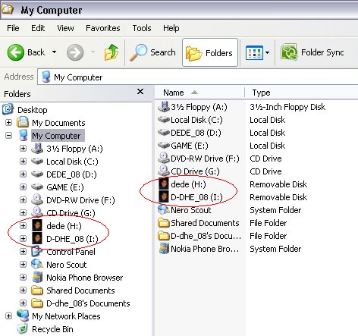
Task: Select 3½ Floppy (A:) in file list
Action: 199,107
